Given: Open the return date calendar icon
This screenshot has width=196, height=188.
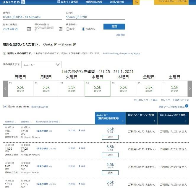Looking at the screenshot, I should coord(60,29).
